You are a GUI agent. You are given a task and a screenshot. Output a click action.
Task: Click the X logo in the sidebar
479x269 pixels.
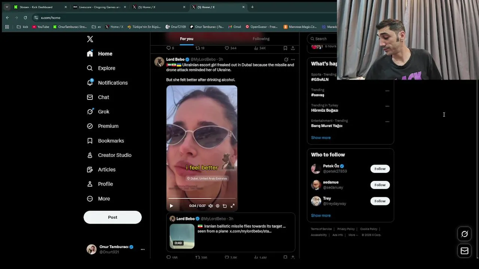pos(90,39)
